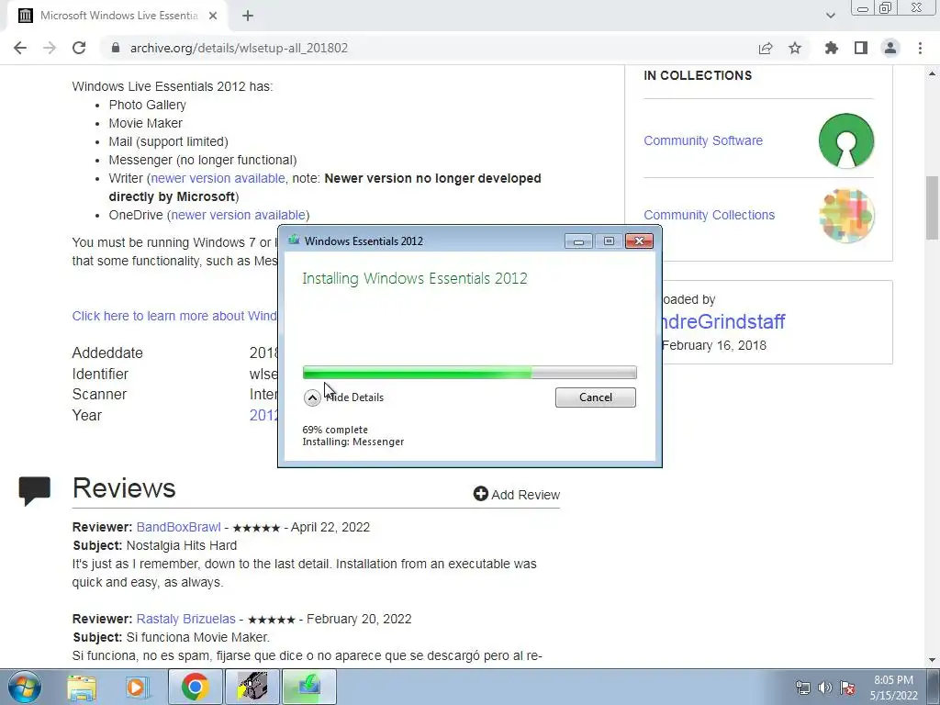
Task: Click the green Community Software logo
Action: (x=845, y=140)
